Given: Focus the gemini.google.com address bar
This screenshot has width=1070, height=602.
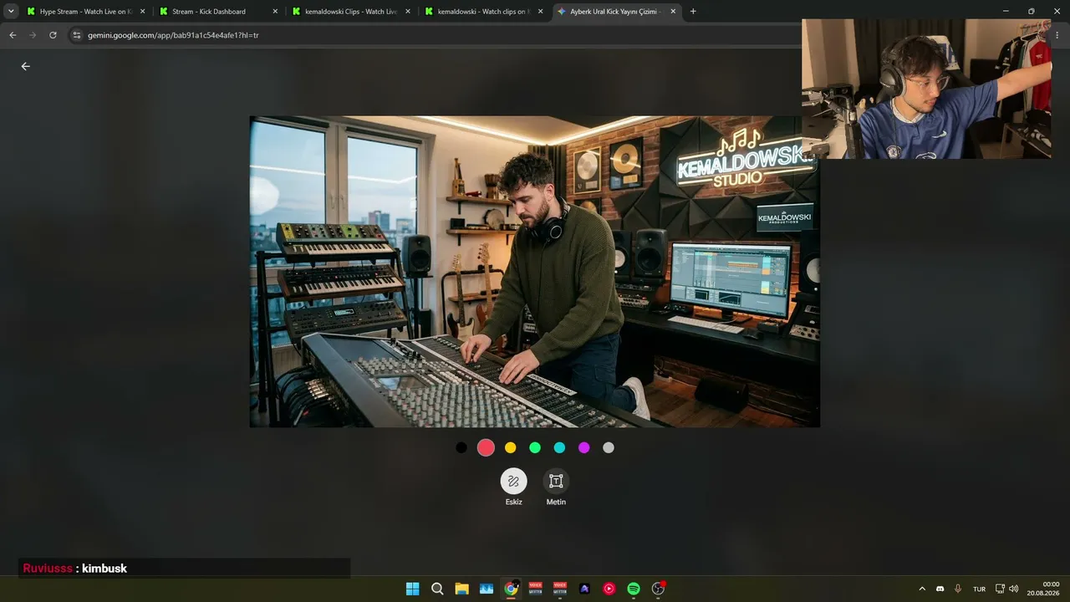Looking at the screenshot, I should [x=435, y=35].
